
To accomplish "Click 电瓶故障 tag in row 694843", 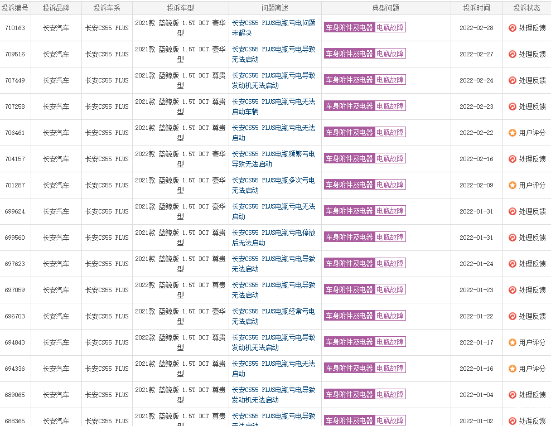I will pyautogui.click(x=390, y=342).
